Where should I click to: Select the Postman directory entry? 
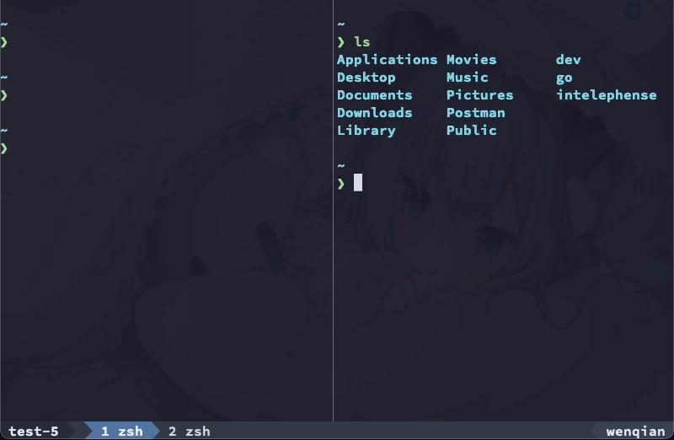tap(476, 113)
